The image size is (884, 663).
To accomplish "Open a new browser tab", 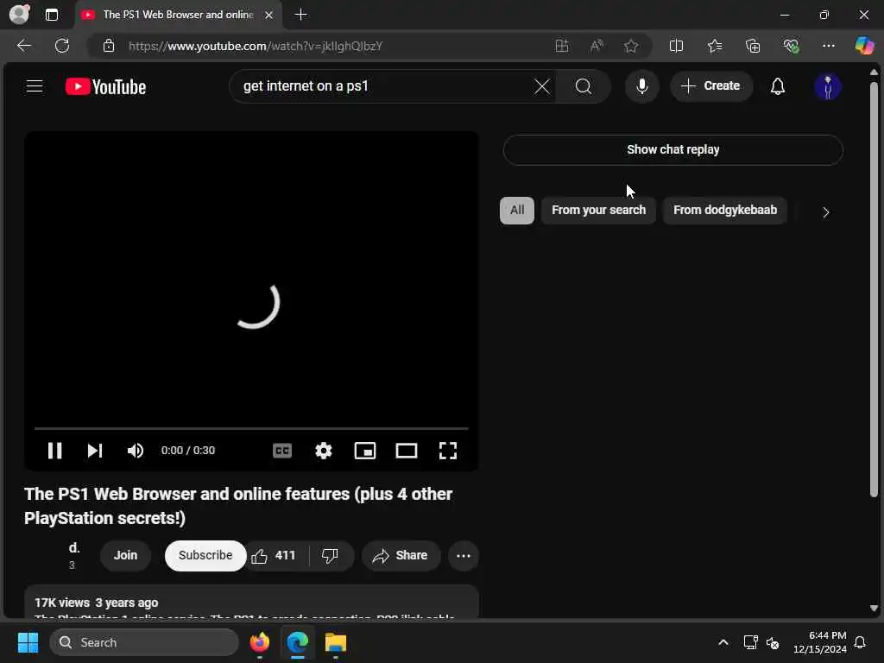I will click(301, 15).
